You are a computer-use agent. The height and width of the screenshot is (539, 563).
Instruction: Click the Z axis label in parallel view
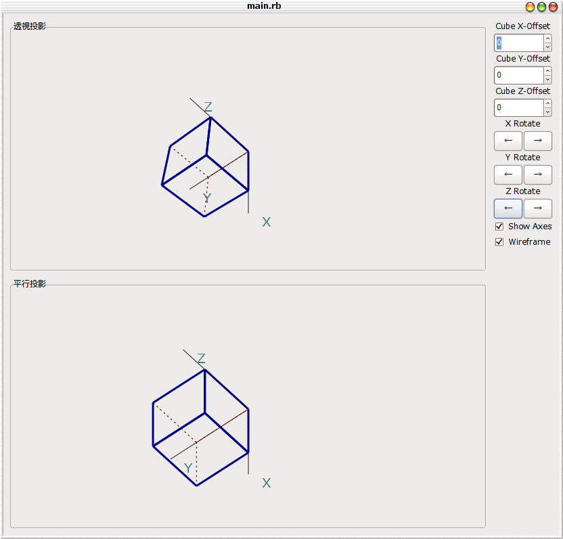pos(201,359)
